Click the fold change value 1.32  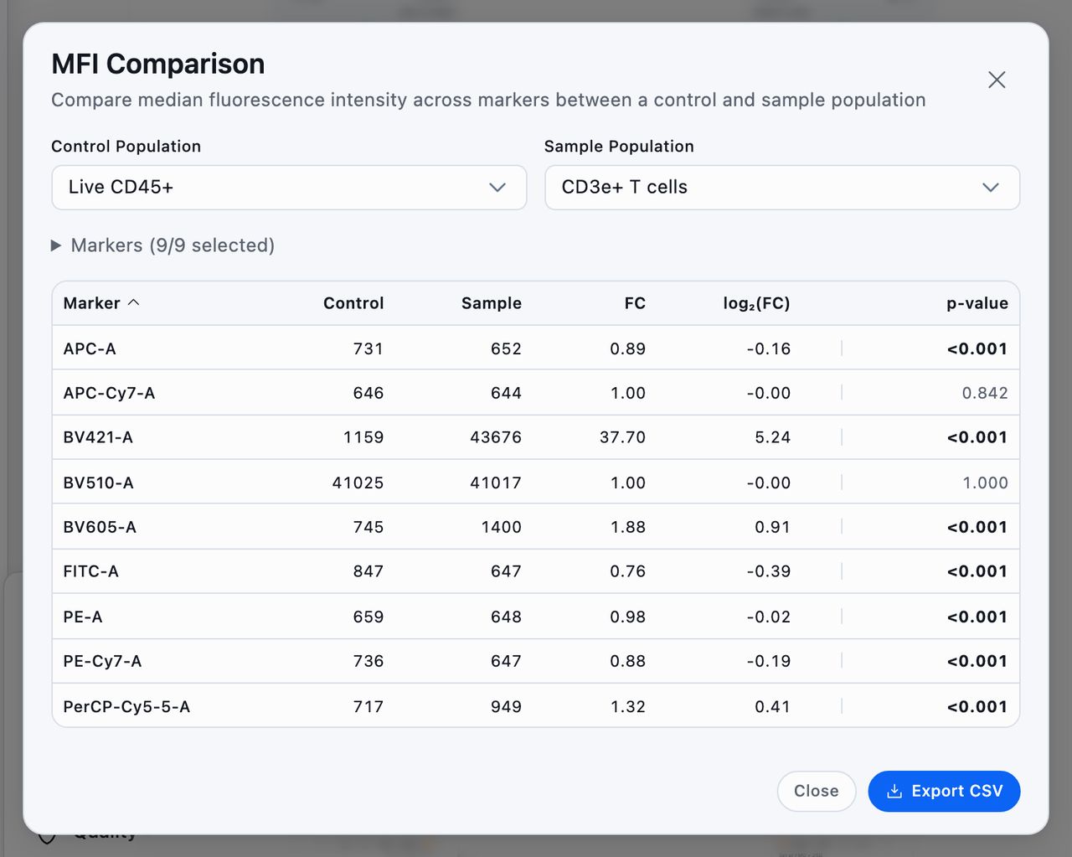click(x=628, y=706)
